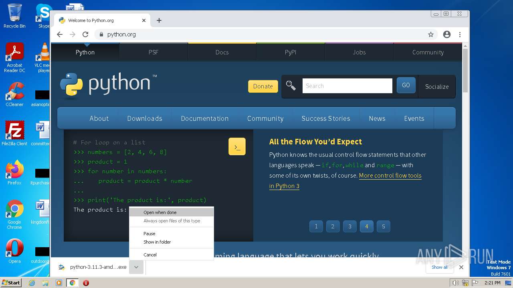Click into the Search input field
Image resolution: width=513 pixels, height=288 pixels.
coord(347,86)
